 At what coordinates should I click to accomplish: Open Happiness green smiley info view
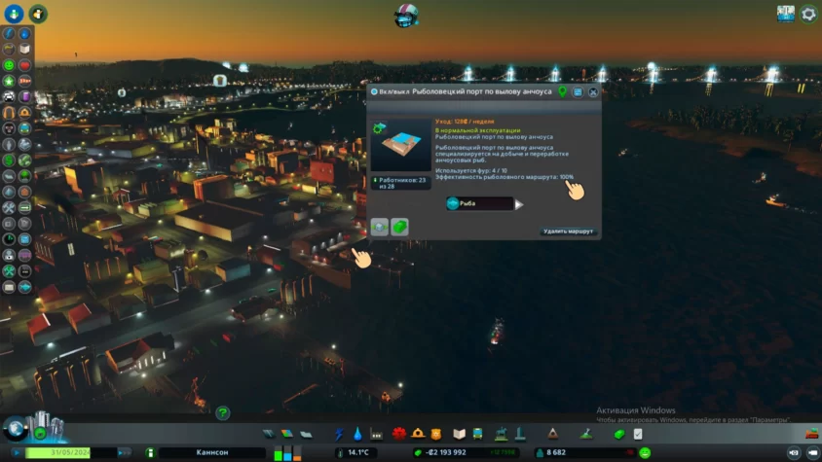(9, 65)
